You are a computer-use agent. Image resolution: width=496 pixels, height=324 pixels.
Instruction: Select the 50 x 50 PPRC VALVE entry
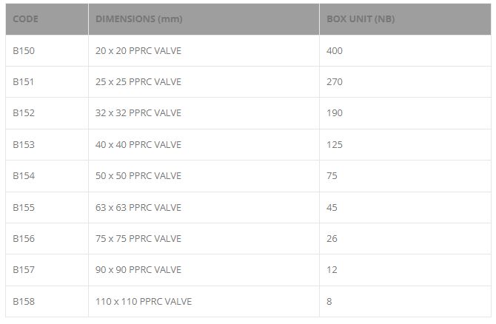click(x=138, y=176)
